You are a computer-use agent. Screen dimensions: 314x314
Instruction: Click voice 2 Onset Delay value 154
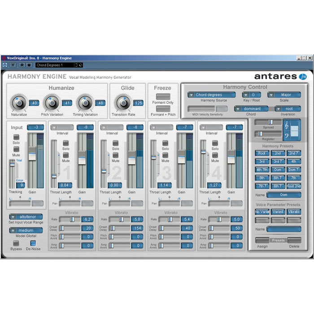pos(137,228)
